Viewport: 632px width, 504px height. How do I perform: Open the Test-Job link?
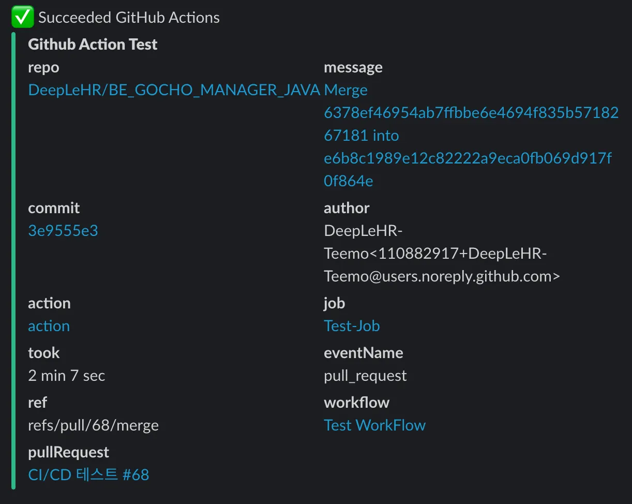click(x=352, y=326)
